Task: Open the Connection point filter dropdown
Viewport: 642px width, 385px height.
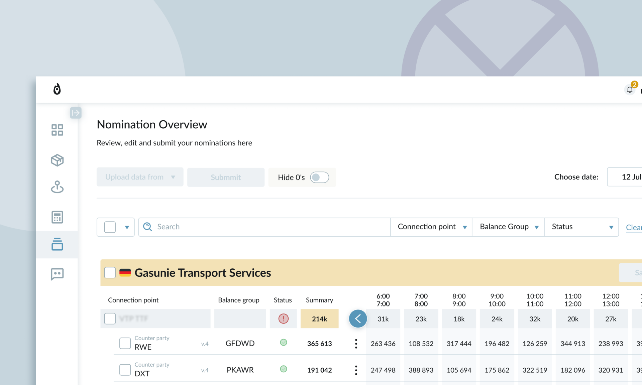Action: (431, 227)
